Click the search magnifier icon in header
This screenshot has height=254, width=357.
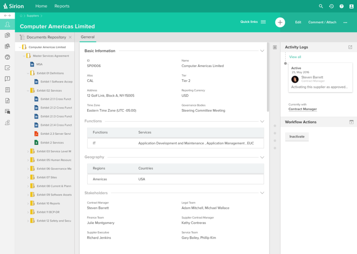tap(321, 6)
